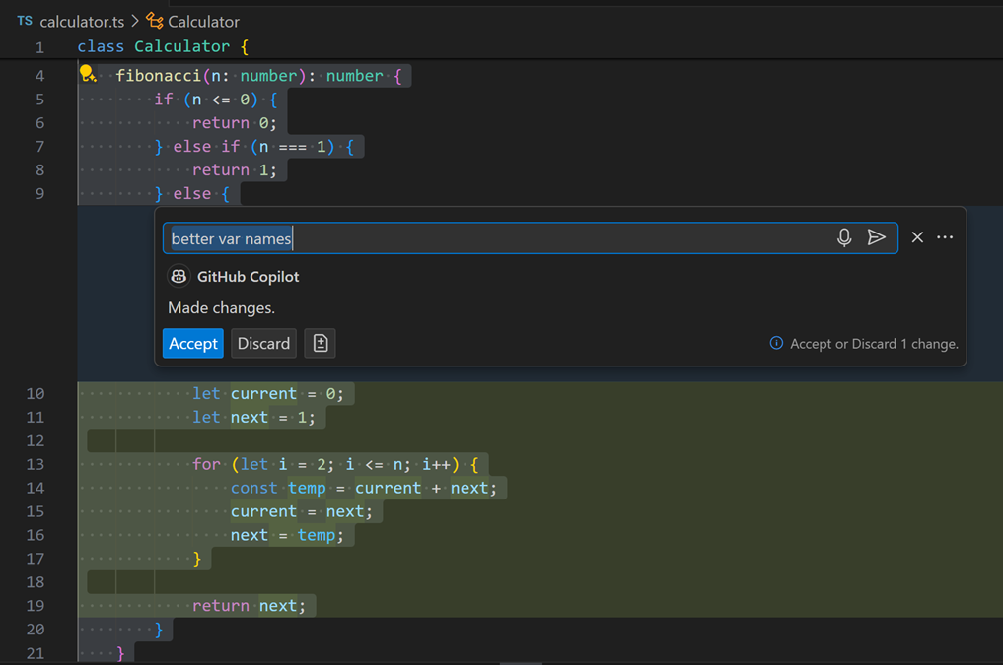
Task: Click 'let current = 0;' on line 10
Action: click(268, 393)
